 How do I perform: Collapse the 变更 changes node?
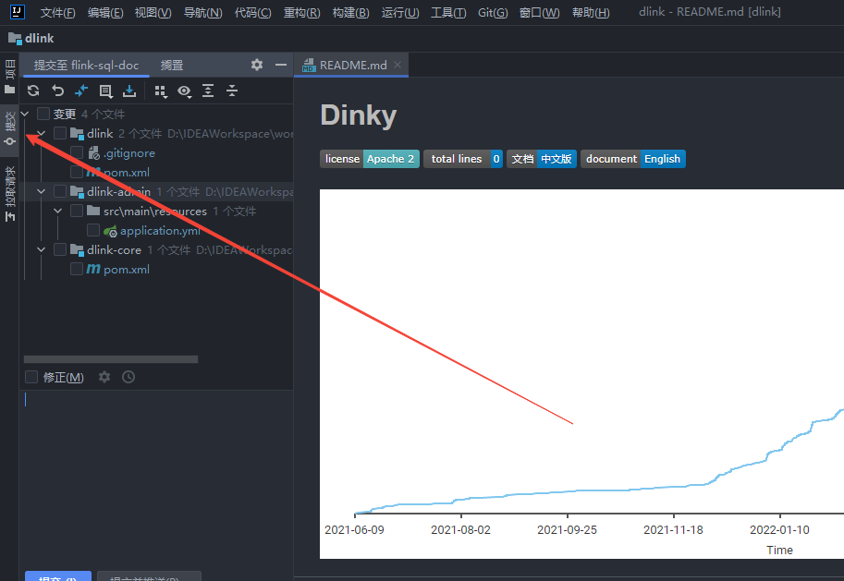25,114
